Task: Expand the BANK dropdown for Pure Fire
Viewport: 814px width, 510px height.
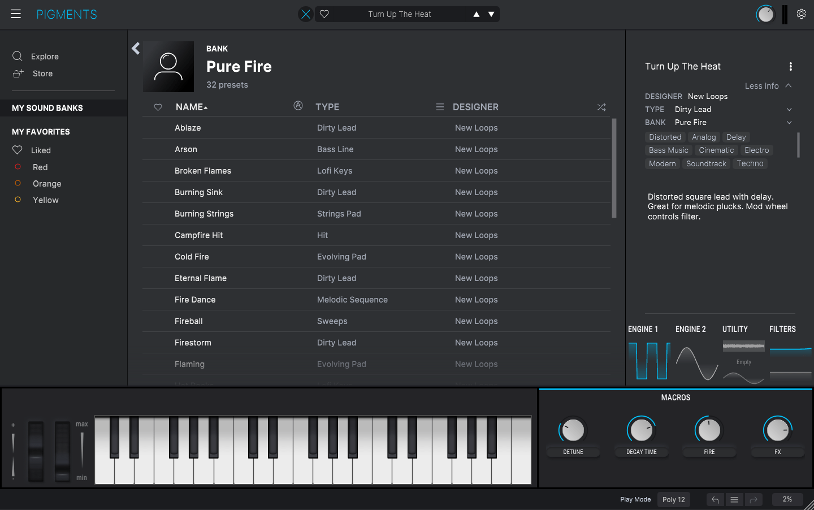Action: (x=789, y=122)
